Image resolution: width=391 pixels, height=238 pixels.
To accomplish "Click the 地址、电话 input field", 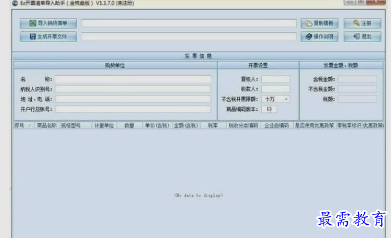I will [x=133, y=99].
